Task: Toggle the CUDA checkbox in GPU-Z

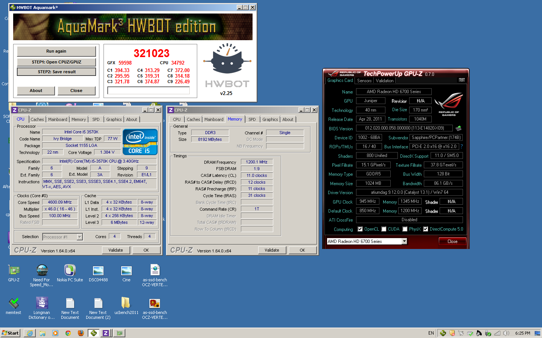Action: (x=384, y=229)
